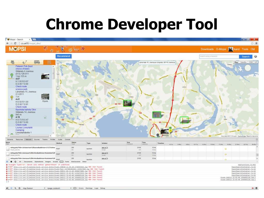Image resolution: width=264 pixels, height=198 pixels.
Task: Open the people/friends tab icon
Action: (12, 62)
